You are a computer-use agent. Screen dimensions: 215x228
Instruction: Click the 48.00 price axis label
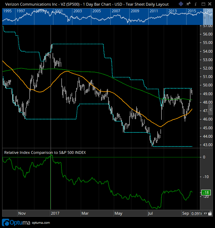(x=208, y=102)
